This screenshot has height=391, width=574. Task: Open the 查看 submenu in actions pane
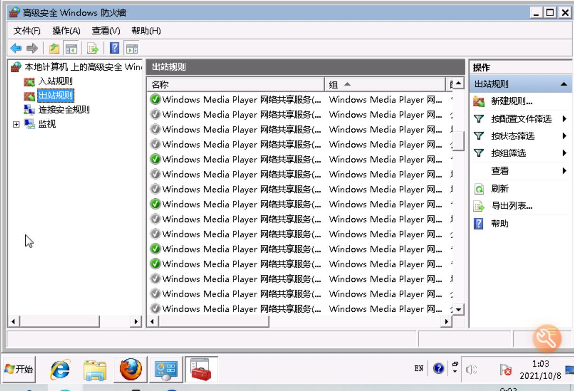[x=499, y=170]
